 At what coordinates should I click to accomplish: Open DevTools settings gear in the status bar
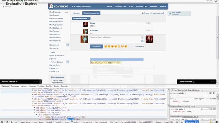217,122
